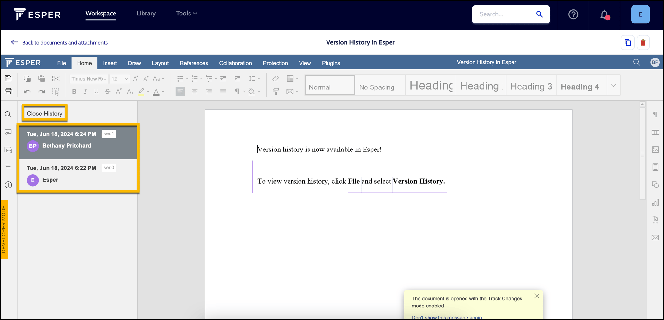Open the Image settings icon in right sidebar
Screen dimensions: 664x320
(x=655, y=150)
